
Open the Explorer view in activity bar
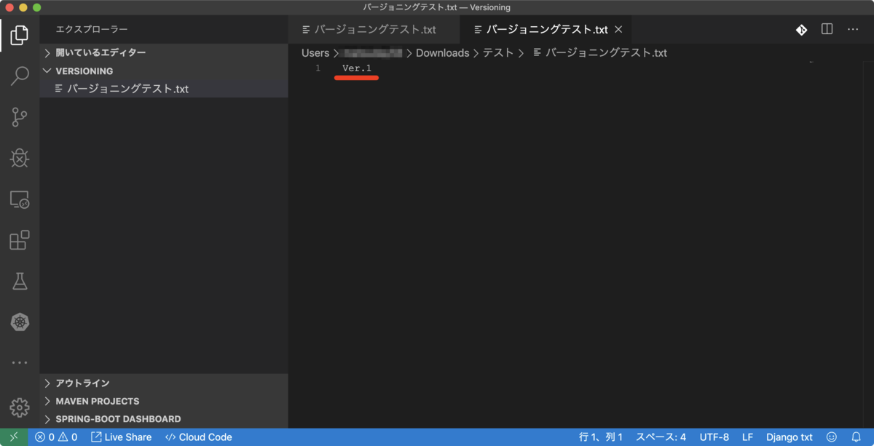coord(20,34)
